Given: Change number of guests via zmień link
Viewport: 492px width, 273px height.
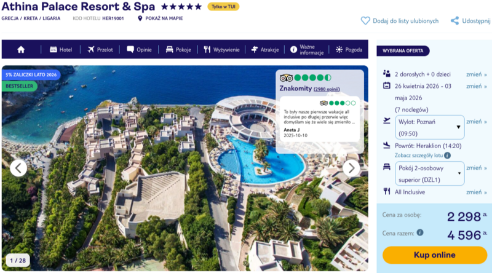Looking at the screenshot, I should tap(476, 74).
